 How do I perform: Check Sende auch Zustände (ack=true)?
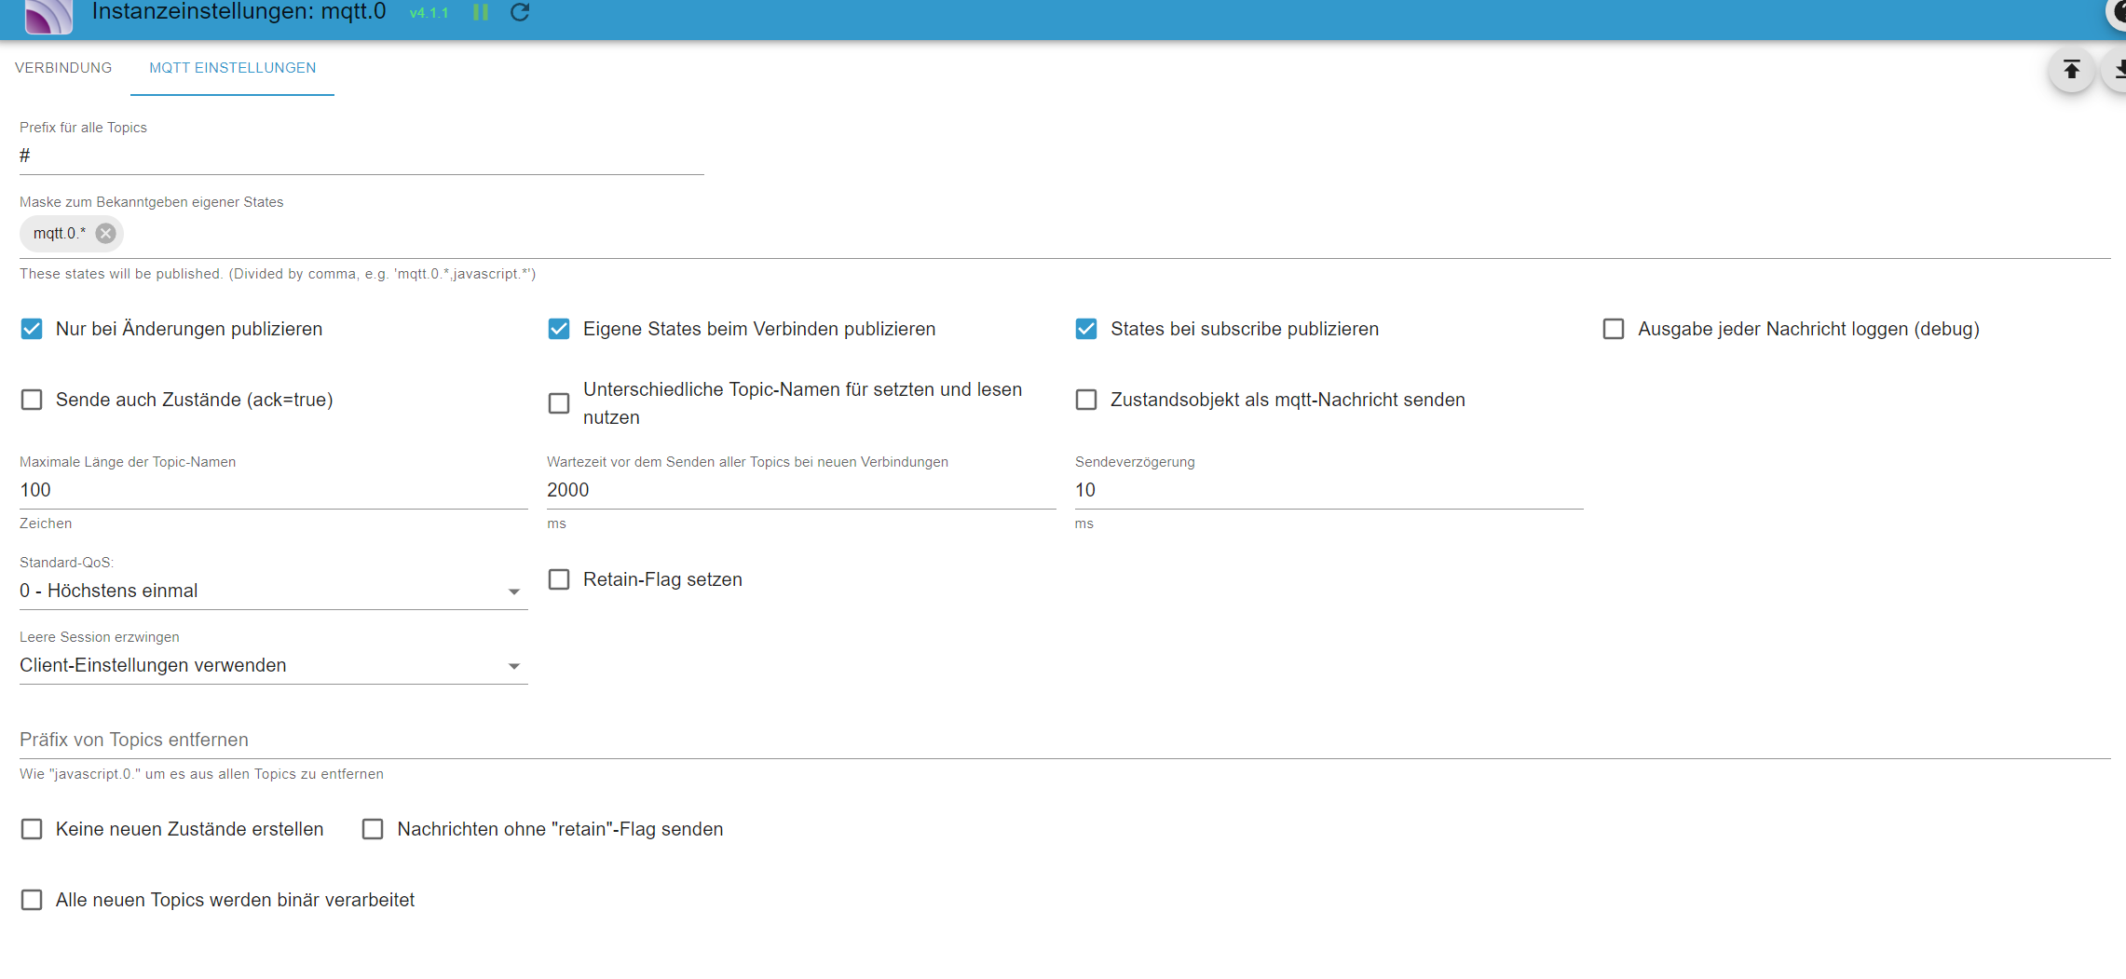click(x=32, y=400)
